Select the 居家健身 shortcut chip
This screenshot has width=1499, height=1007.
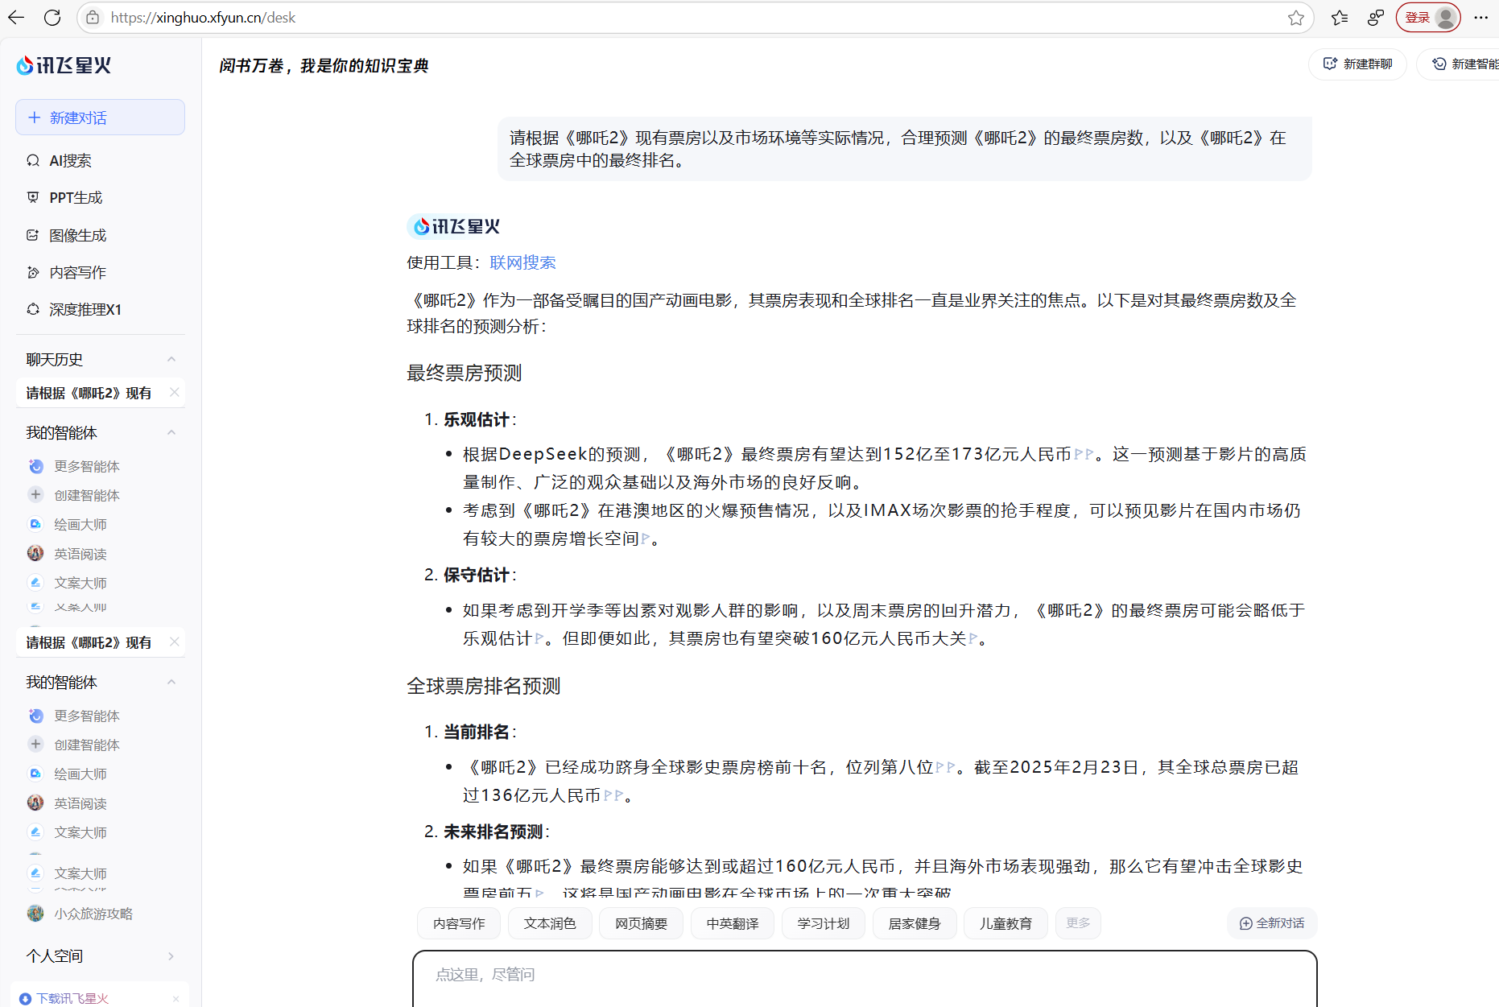tap(915, 923)
